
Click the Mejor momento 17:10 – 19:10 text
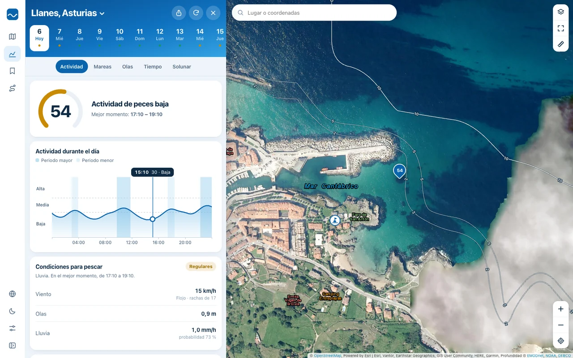(127, 115)
